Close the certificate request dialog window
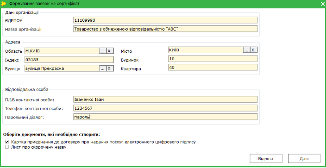 (x=322, y=4)
